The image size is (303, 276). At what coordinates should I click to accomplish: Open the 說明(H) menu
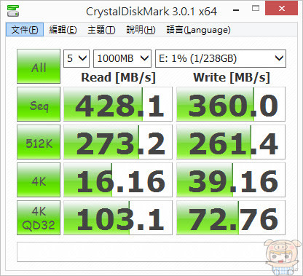pyautogui.click(x=141, y=30)
